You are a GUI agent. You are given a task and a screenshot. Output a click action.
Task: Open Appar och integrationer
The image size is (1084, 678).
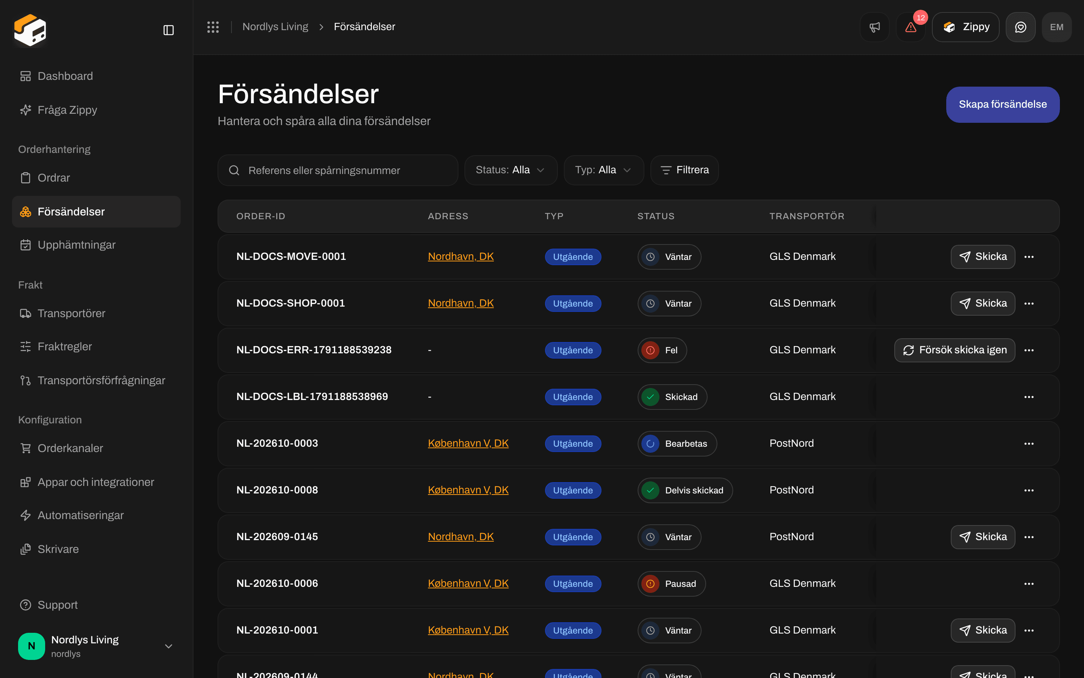click(96, 482)
